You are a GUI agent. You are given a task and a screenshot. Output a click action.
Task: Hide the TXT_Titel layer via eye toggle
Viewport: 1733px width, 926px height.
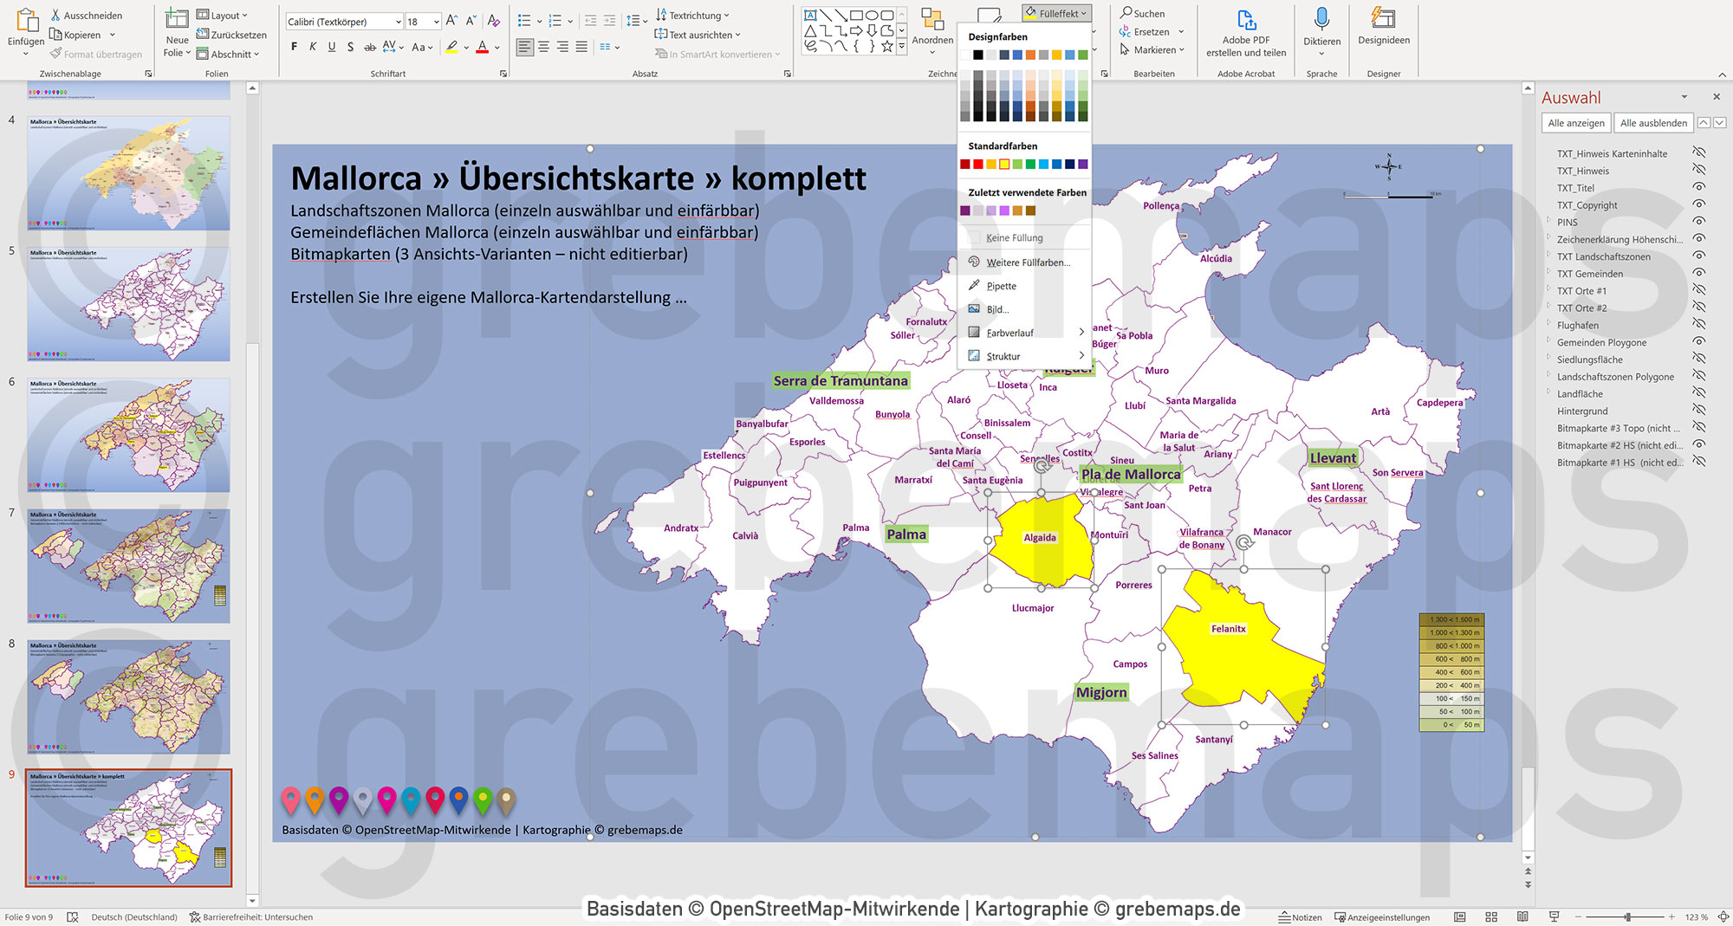click(x=1698, y=188)
